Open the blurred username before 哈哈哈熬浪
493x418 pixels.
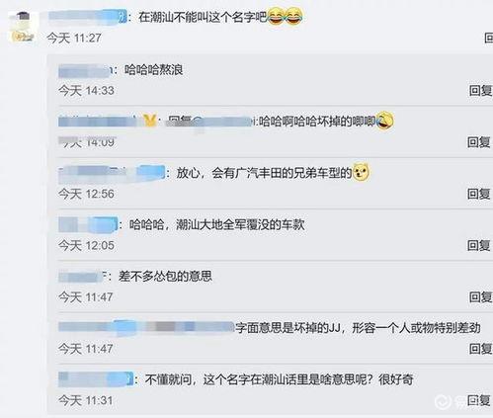tap(86, 70)
